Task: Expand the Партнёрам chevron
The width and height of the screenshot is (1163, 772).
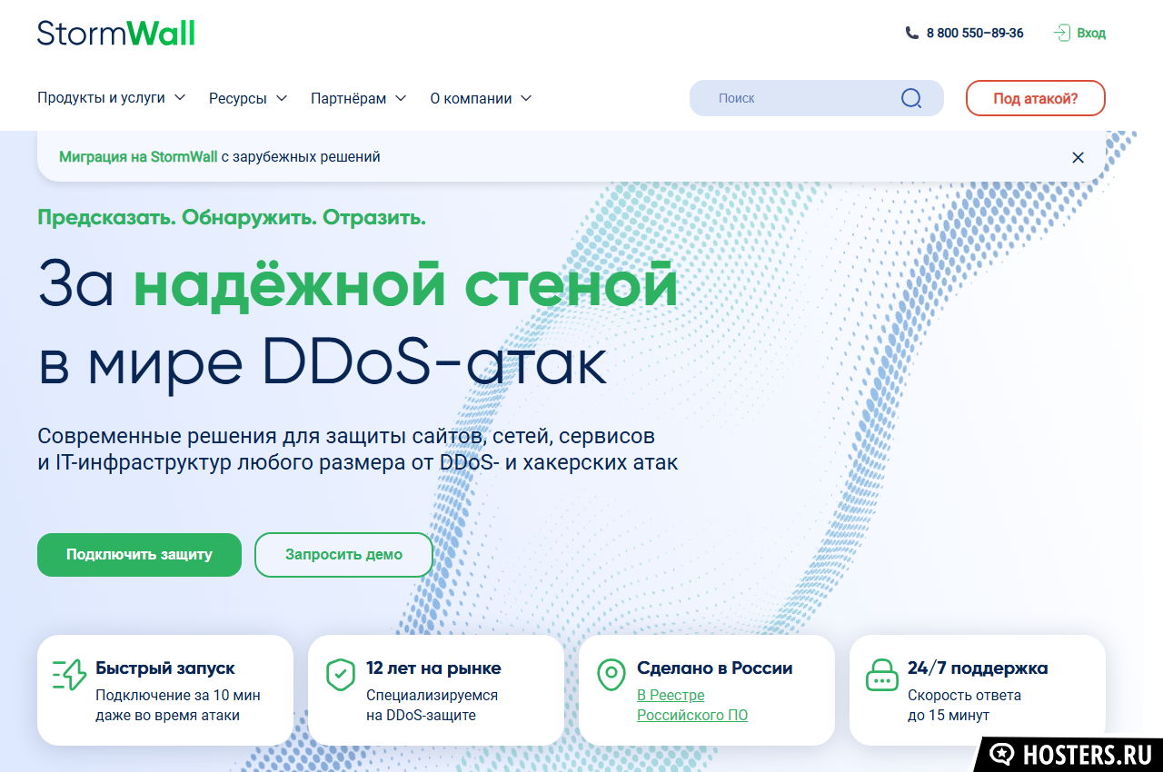Action: (401, 97)
